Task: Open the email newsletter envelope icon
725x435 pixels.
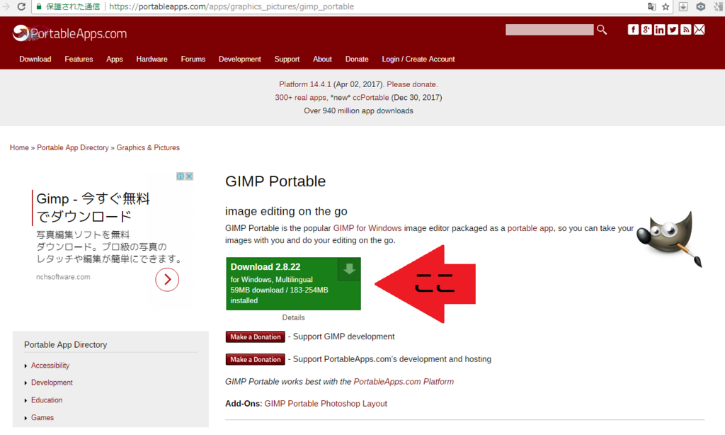Action: click(x=699, y=30)
